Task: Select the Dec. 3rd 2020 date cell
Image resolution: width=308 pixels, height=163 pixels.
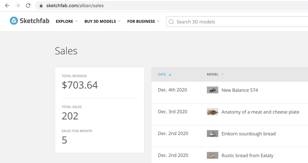Action: 172,112
